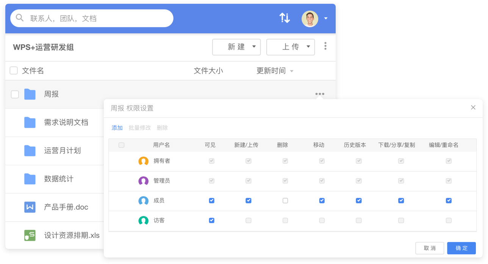
Task: Click the Word document icon for 产品手册.doc
Action: click(x=30, y=207)
